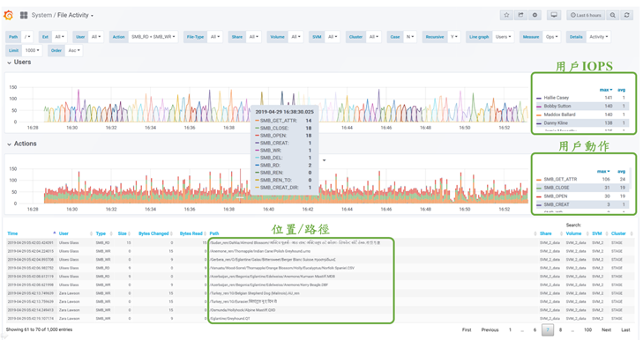Select the /Eglantine/Greyhound.QT path cell
The height and width of the screenshot is (340, 643).
pyautogui.click(x=229, y=318)
